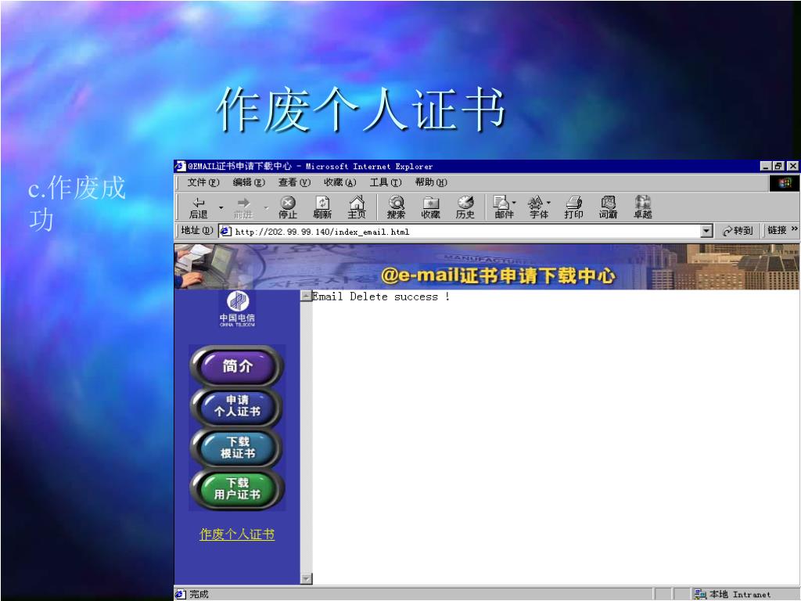This screenshot has width=801, height=601.
Task: Expand the Links (链接) toolbar chevron
Action: (x=794, y=229)
